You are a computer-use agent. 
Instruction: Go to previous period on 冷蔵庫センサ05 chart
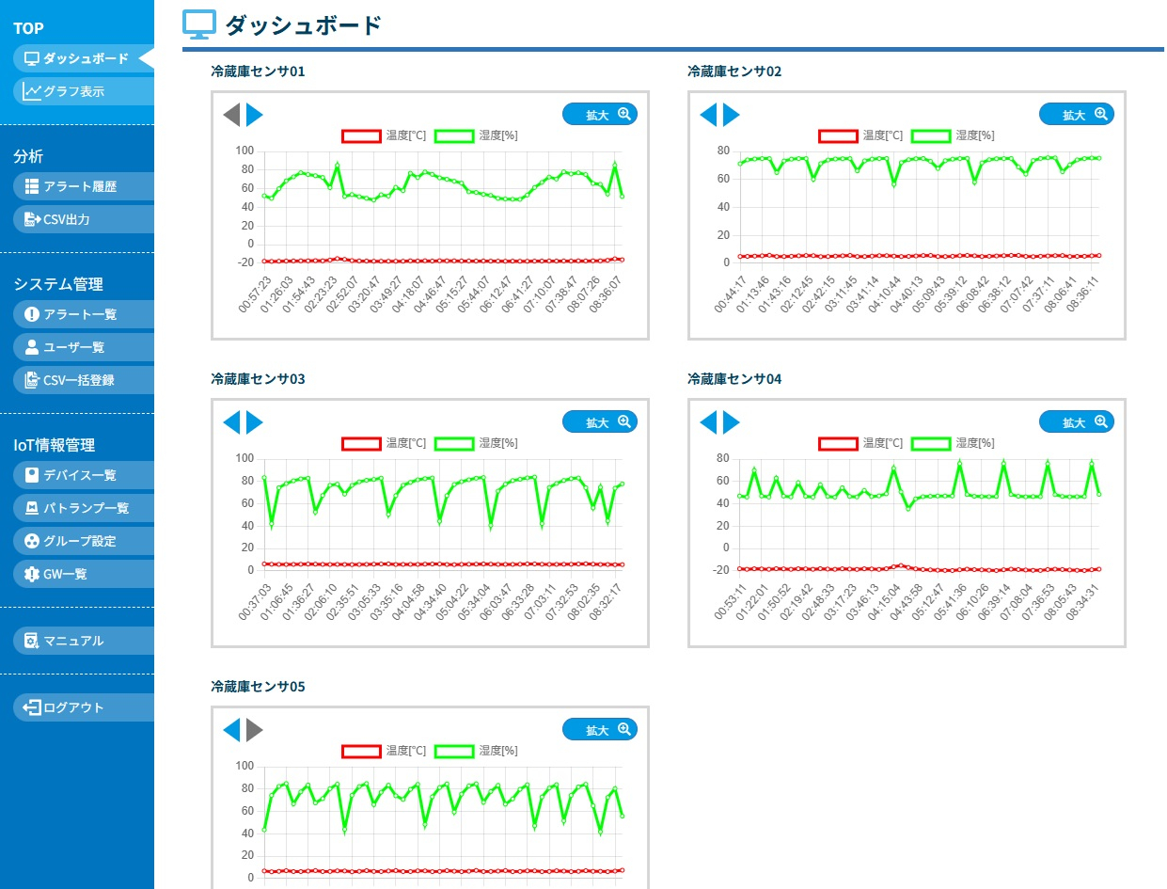231,730
